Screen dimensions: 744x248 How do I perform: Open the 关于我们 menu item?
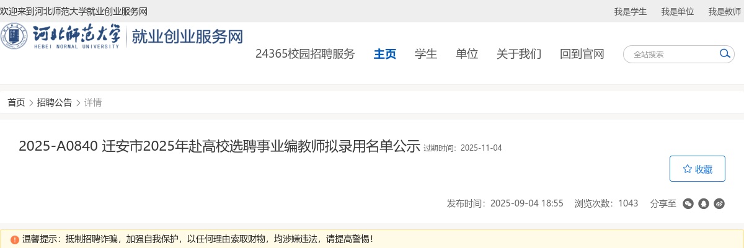coord(519,54)
